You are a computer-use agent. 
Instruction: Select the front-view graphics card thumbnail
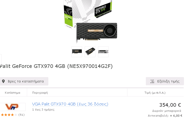pos(77,52)
